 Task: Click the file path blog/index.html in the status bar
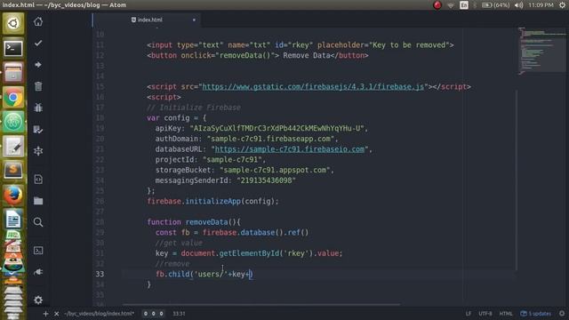click(99, 314)
